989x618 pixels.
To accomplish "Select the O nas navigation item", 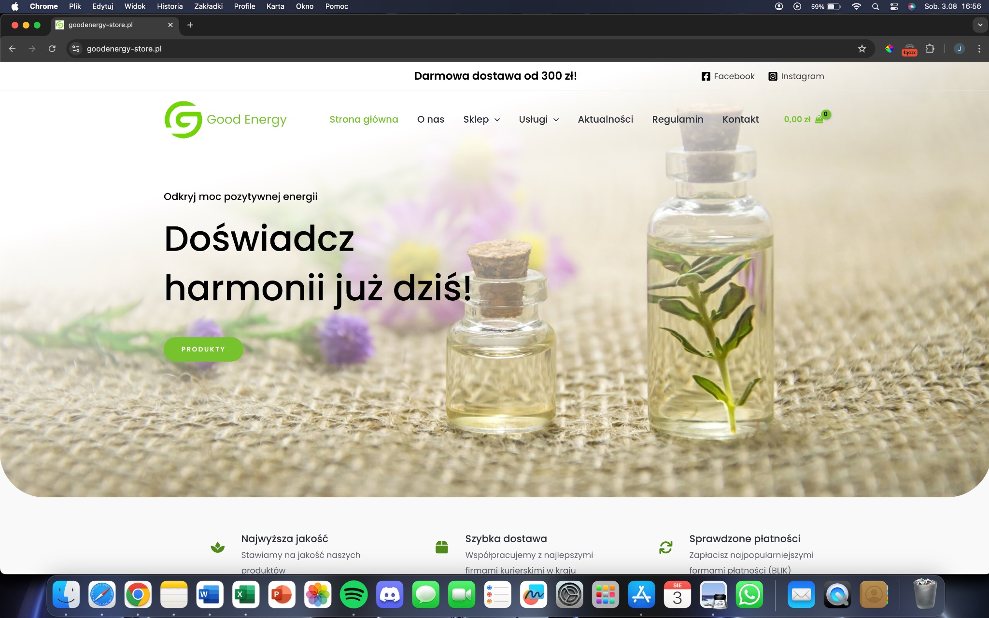I will (430, 119).
